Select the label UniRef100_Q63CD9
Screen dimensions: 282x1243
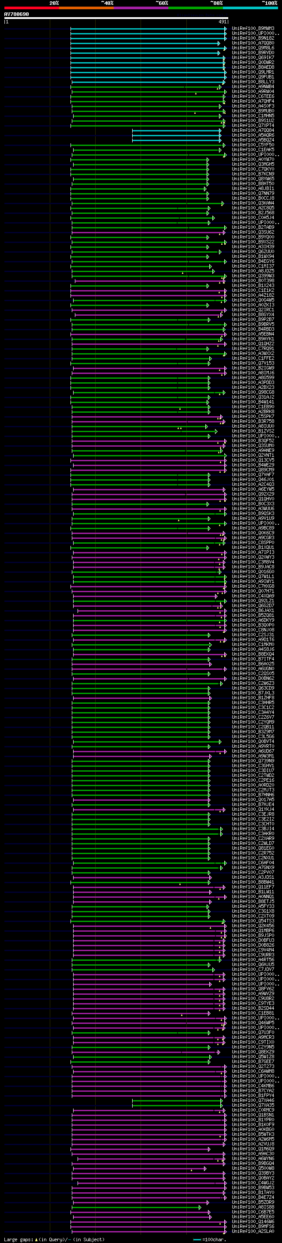pos(252,689)
